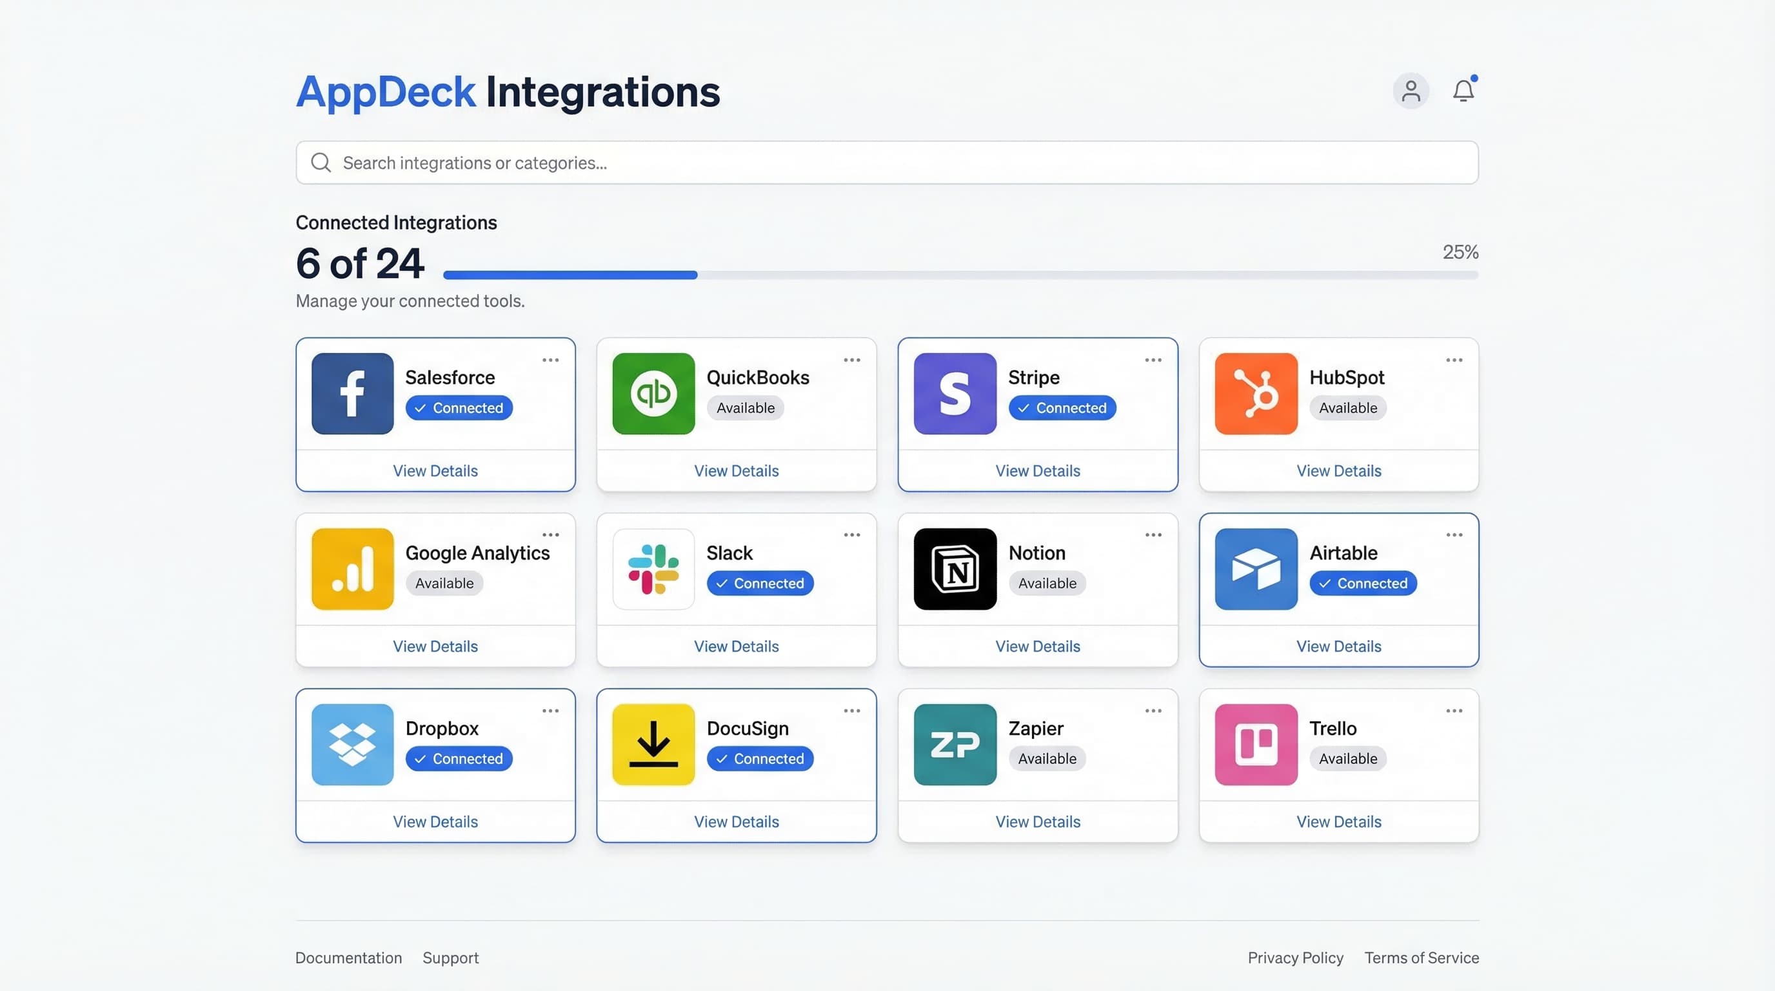View Details for Dropbox
This screenshot has height=991, width=1775.
[x=435, y=821]
